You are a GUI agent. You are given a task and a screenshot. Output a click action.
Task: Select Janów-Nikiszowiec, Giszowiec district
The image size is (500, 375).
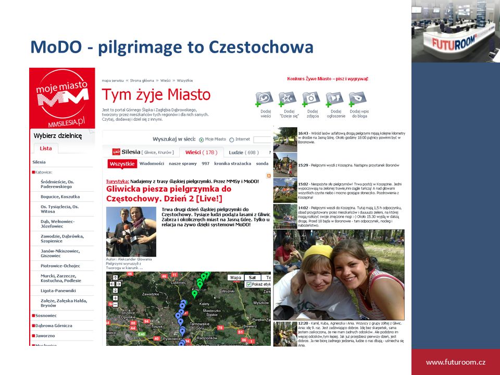[x=60, y=253]
